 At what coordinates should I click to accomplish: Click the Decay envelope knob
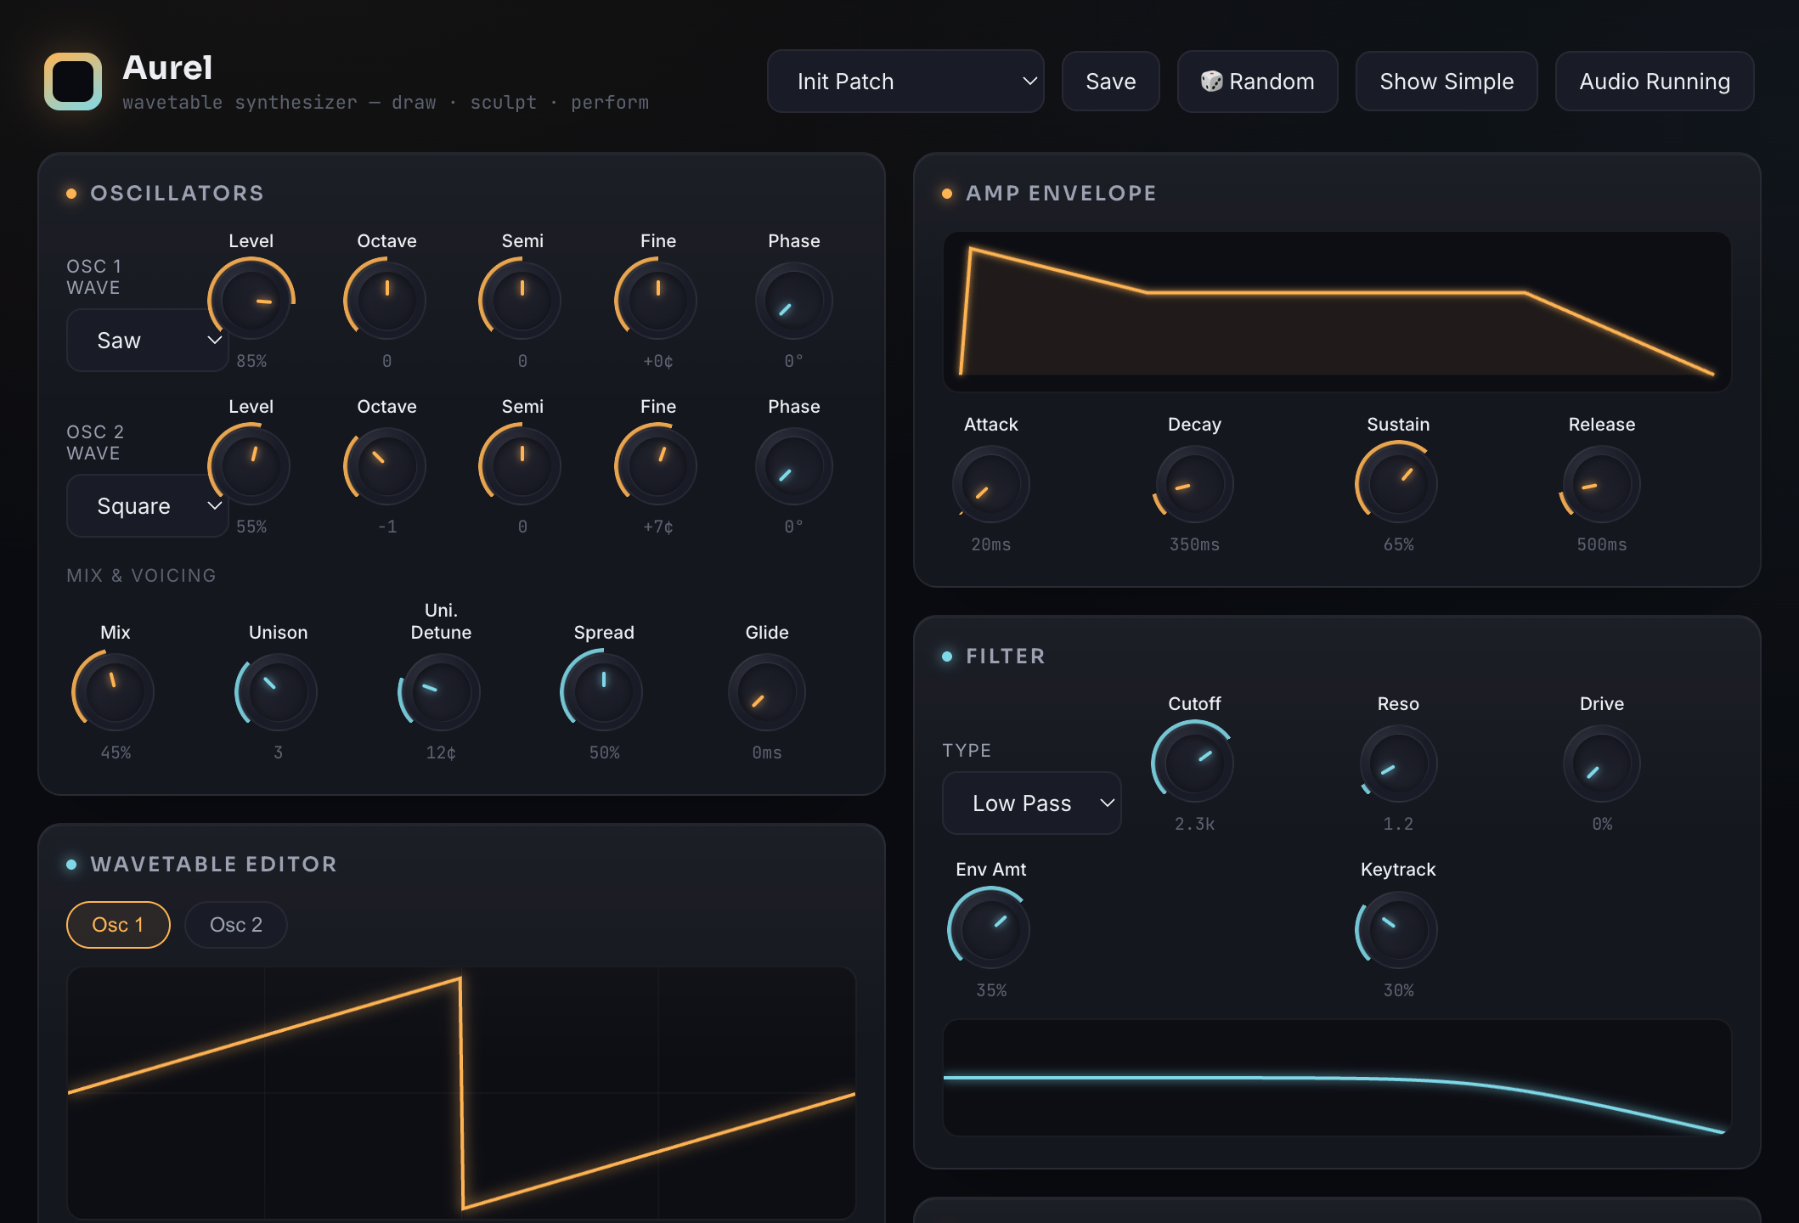tap(1195, 484)
